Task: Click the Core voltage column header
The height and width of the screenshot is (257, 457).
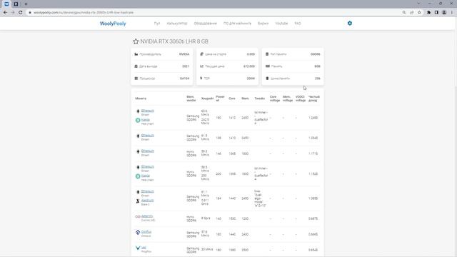Action: (x=274, y=99)
